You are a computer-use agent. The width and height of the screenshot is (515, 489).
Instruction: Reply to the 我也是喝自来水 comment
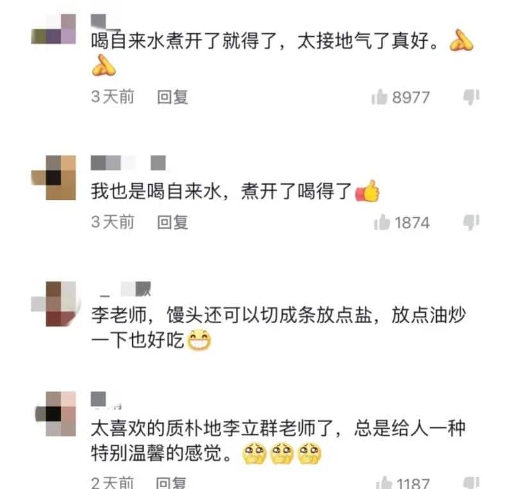click(x=173, y=222)
